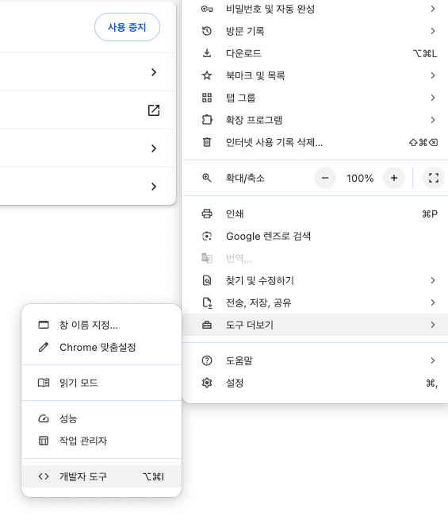The image size is (448, 528).
Task: Click the open-in-new-window icon in the left panel
Action: point(154,110)
